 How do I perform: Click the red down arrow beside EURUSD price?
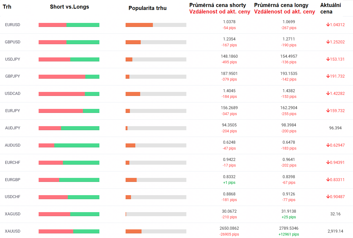click(x=328, y=25)
